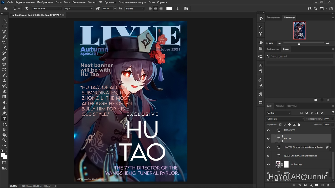335x188 pixels.
Task: Open the Light font style dropdown
Action: coord(91,9)
